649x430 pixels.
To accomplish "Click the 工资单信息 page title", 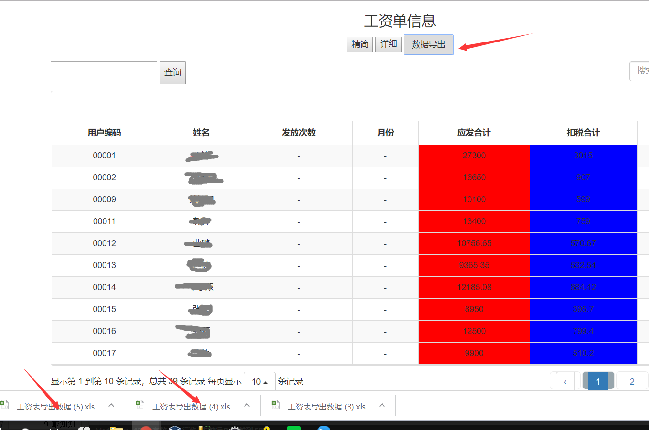I will (400, 21).
